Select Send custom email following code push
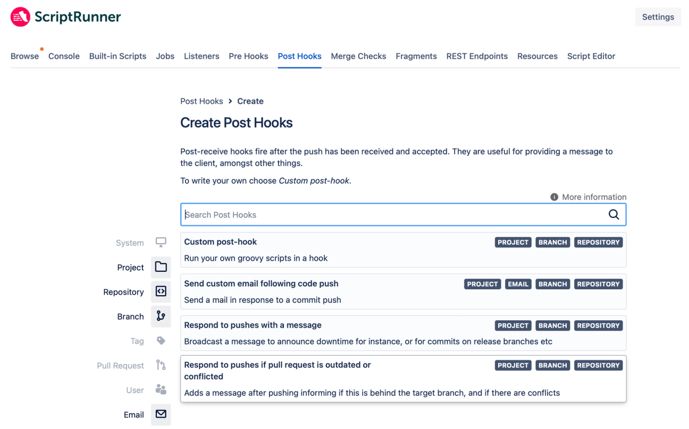This screenshot has height=429, width=689. (x=403, y=291)
